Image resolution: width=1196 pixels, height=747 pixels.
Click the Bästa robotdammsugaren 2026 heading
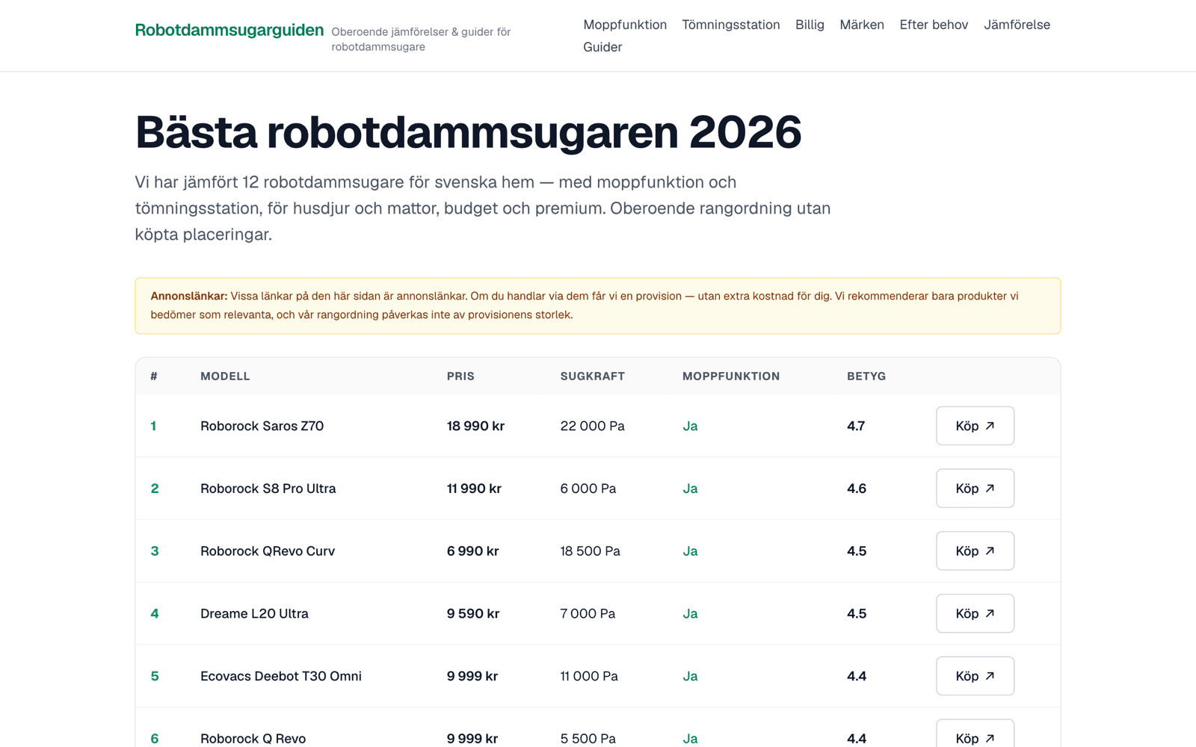[468, 132]
